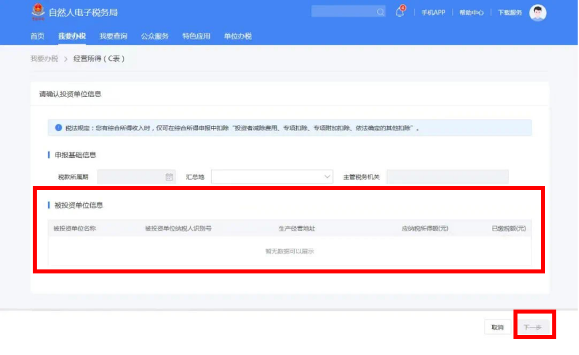
Task: Click the 主管税务机关 field
Action: (x=447, y=176)
